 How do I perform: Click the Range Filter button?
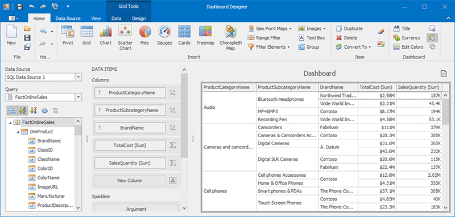pos(264,38)
